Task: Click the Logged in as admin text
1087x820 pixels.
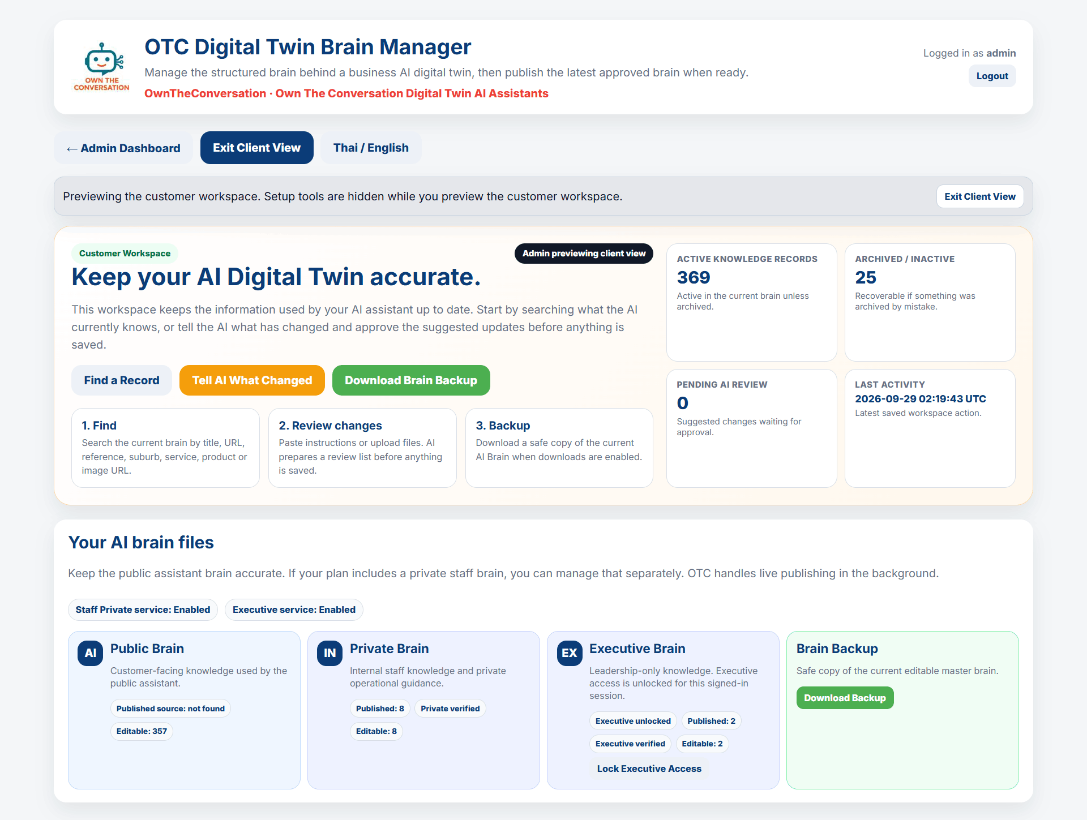Action: [969, 53]
